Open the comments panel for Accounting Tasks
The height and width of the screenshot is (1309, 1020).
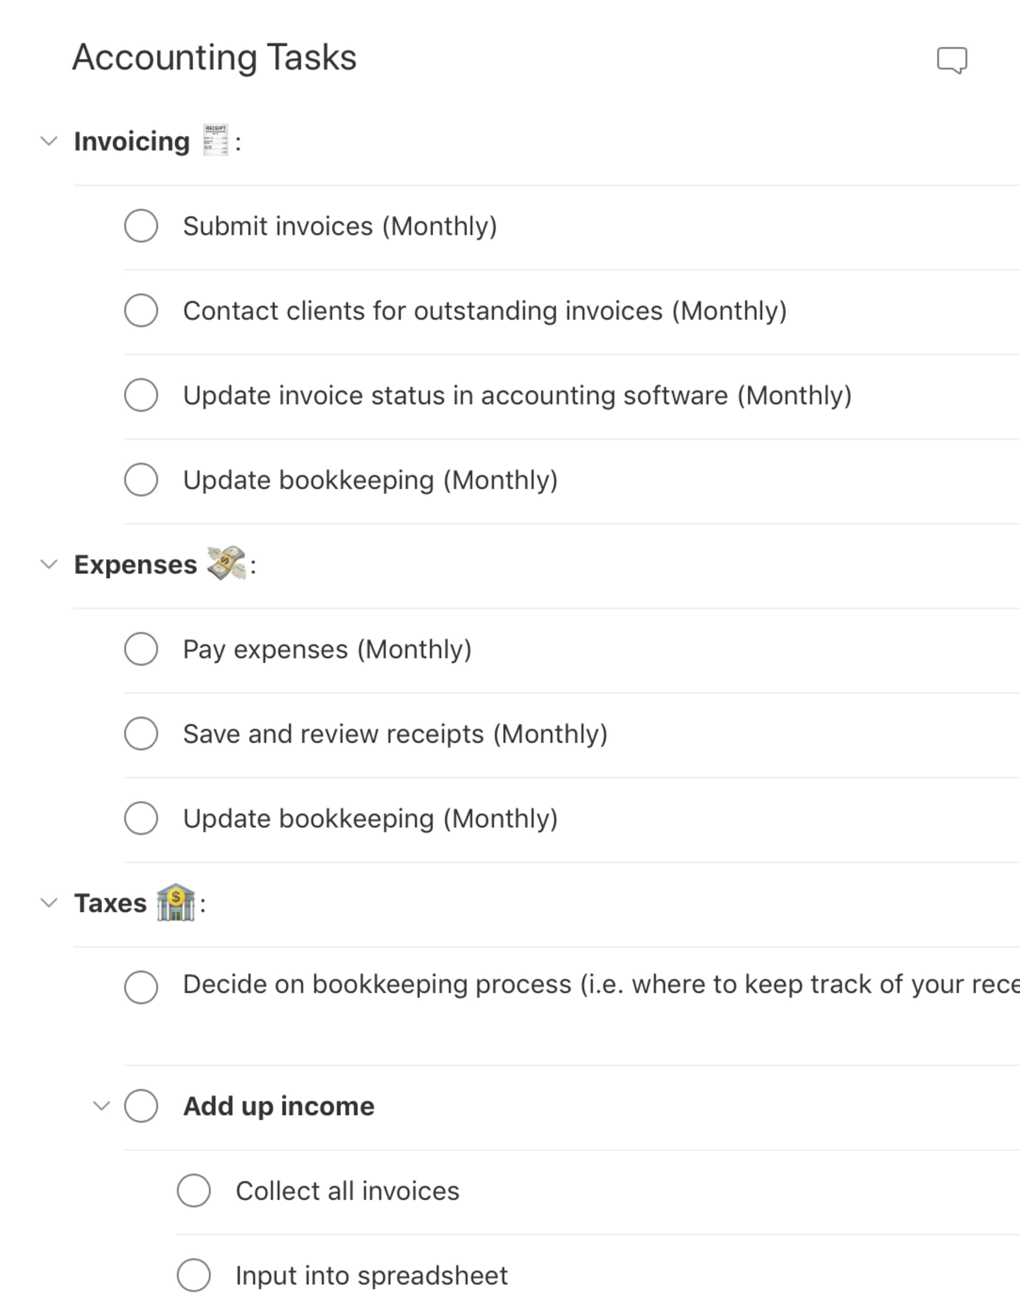(952, 60)
